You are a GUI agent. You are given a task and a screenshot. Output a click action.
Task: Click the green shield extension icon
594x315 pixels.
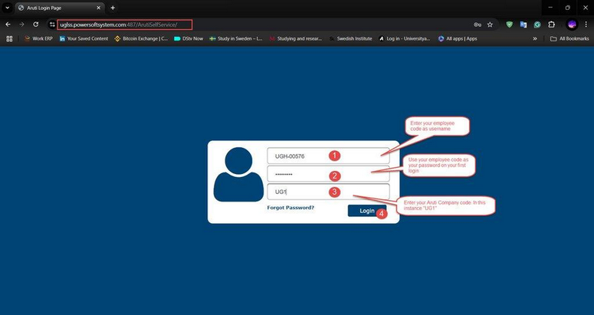coord(509,25)
